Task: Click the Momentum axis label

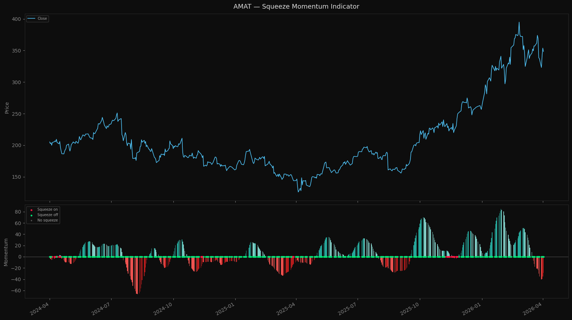Action: [x=6, y=252]
